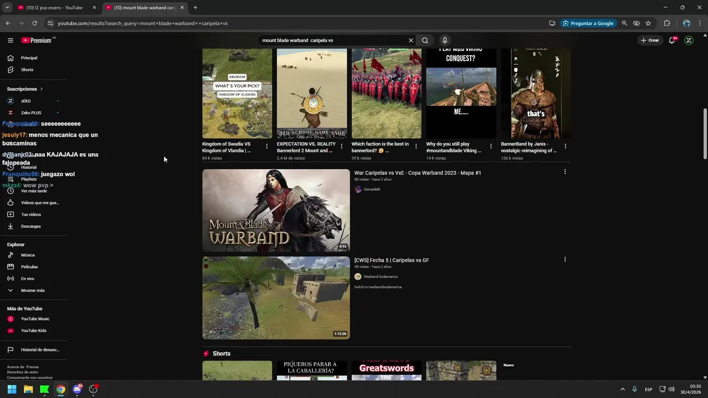The height and width of the screenshot is (398, 708).
Task: Open options for BannerBand by Janis short
Action: pyautogui.click(x=565, y=146)
